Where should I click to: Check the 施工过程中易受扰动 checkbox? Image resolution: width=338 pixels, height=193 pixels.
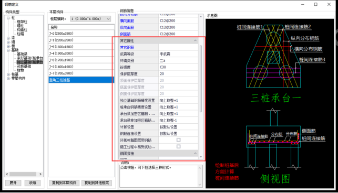(x=179, y=146)
